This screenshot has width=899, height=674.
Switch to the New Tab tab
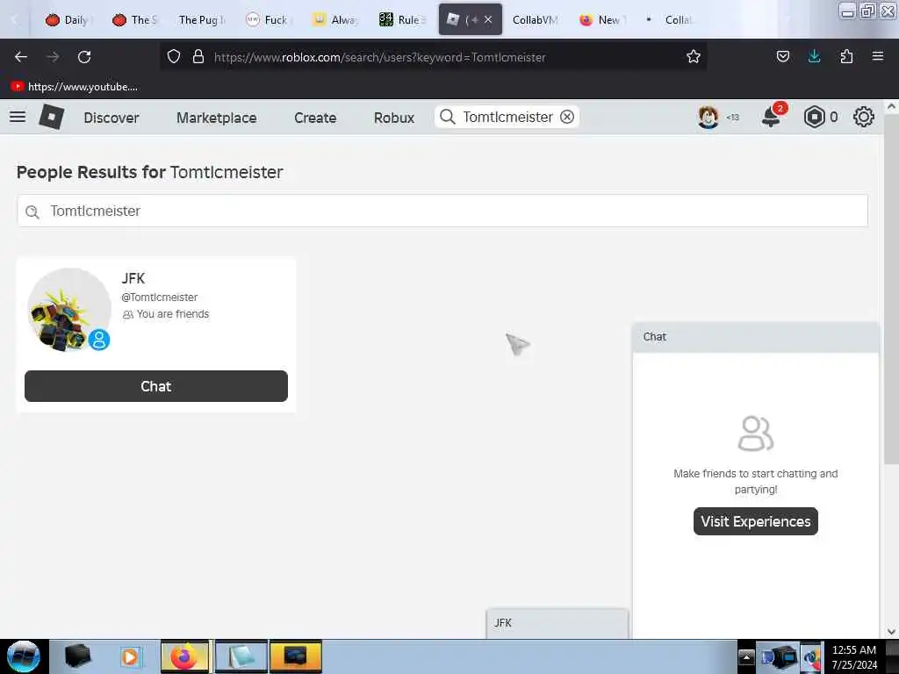[602, 20]
